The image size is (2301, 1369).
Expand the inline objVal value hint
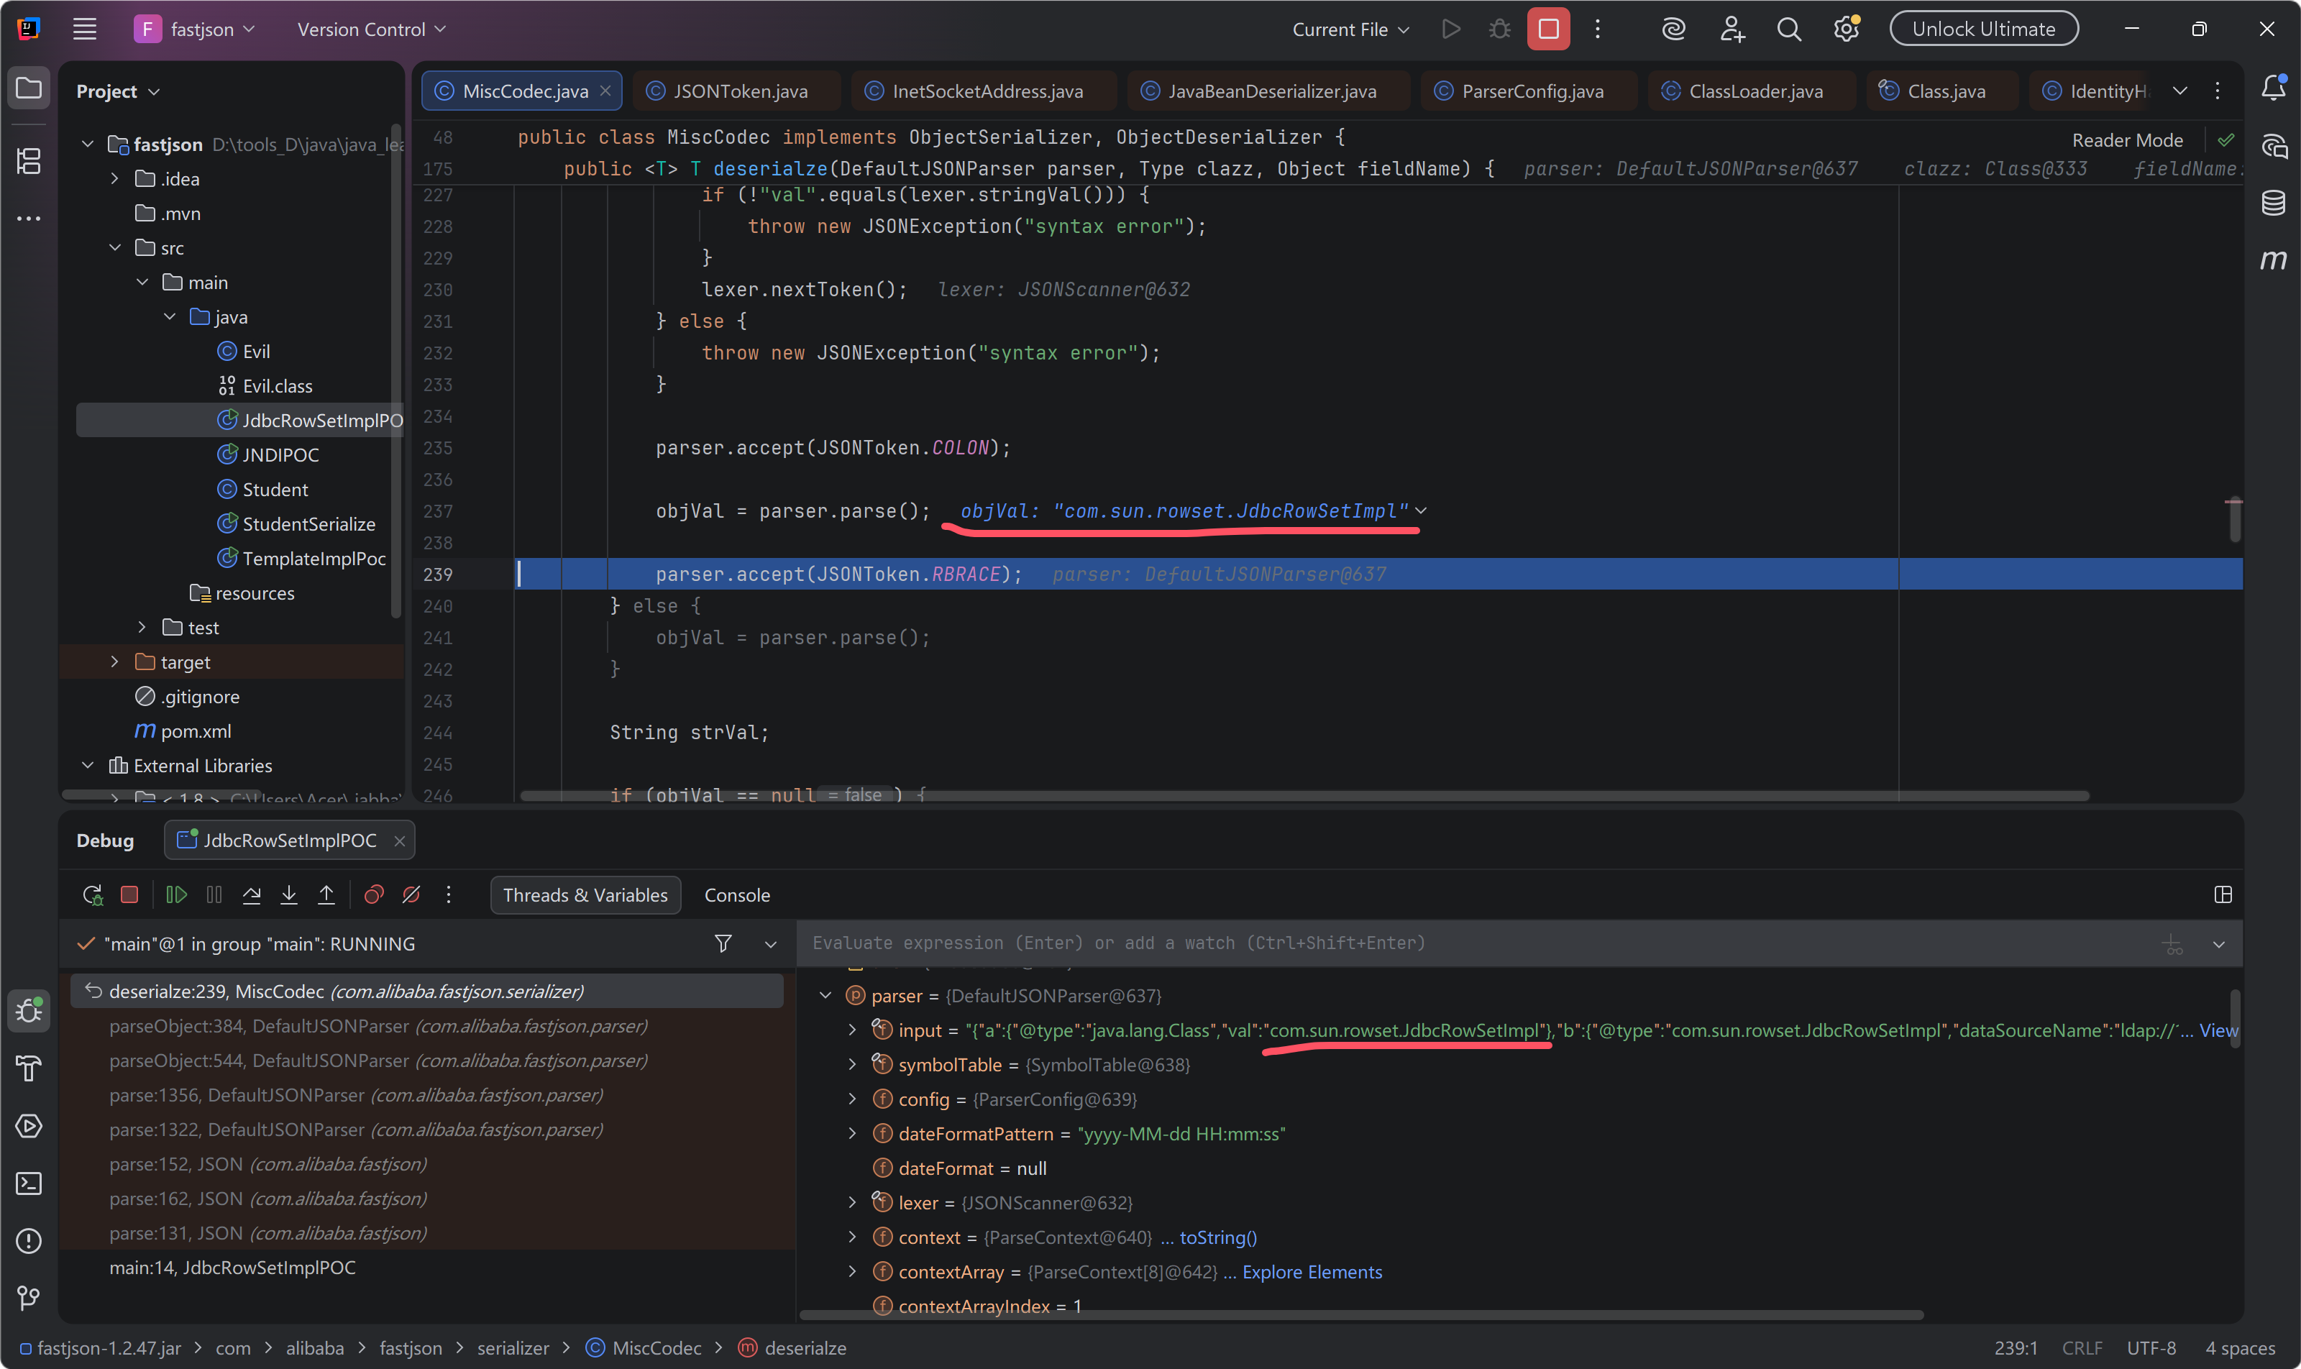point(1422,511)
